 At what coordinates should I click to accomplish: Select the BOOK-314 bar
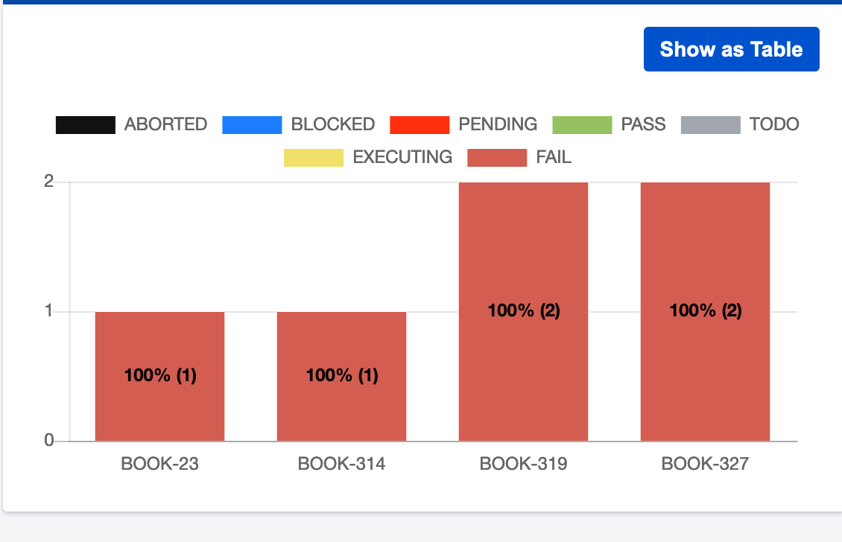(x=341, y=374)
